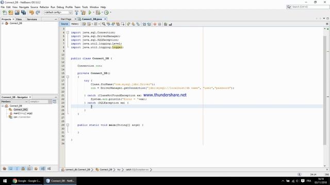Collapse the imports code fold marker

coord(68,32)
